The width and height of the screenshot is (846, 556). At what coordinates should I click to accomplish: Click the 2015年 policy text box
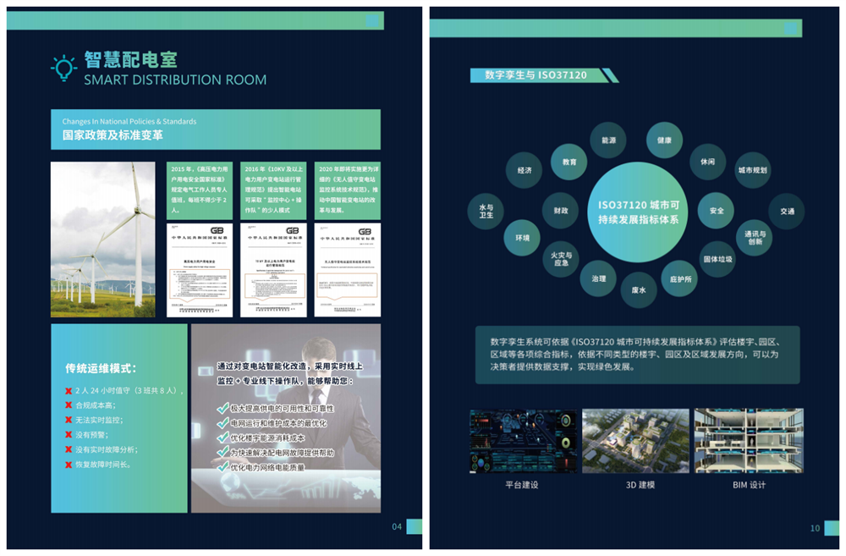tap(200, 190)
